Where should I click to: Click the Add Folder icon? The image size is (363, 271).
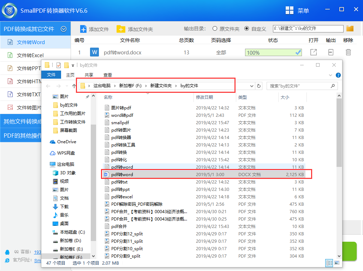[121, 29]
